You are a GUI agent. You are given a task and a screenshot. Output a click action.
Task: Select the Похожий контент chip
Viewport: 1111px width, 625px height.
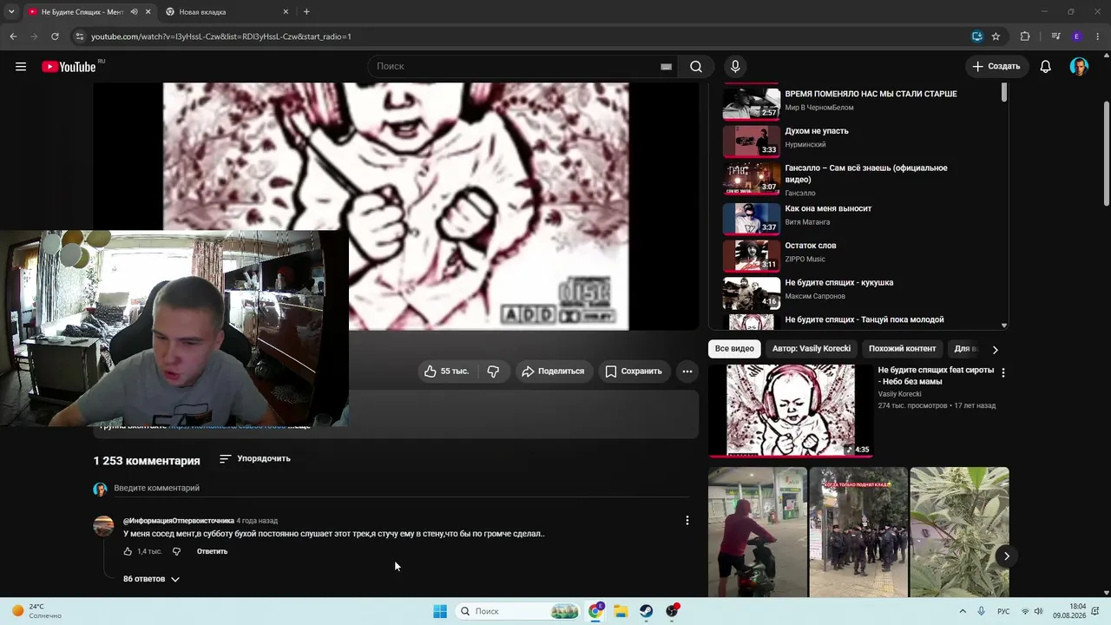902,349
